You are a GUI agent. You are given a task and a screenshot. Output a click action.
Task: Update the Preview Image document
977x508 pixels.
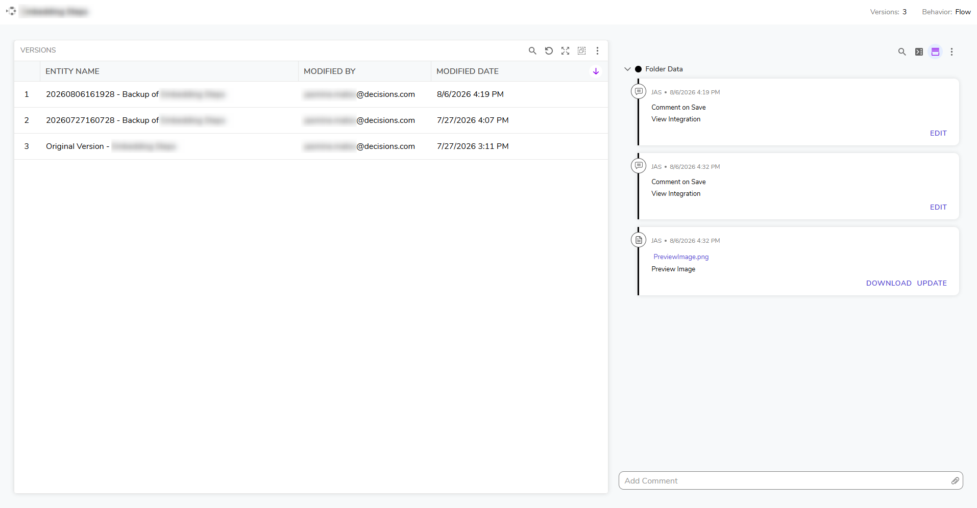[932, 283]
